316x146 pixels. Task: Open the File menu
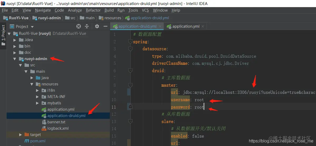(x=5, y=10)
